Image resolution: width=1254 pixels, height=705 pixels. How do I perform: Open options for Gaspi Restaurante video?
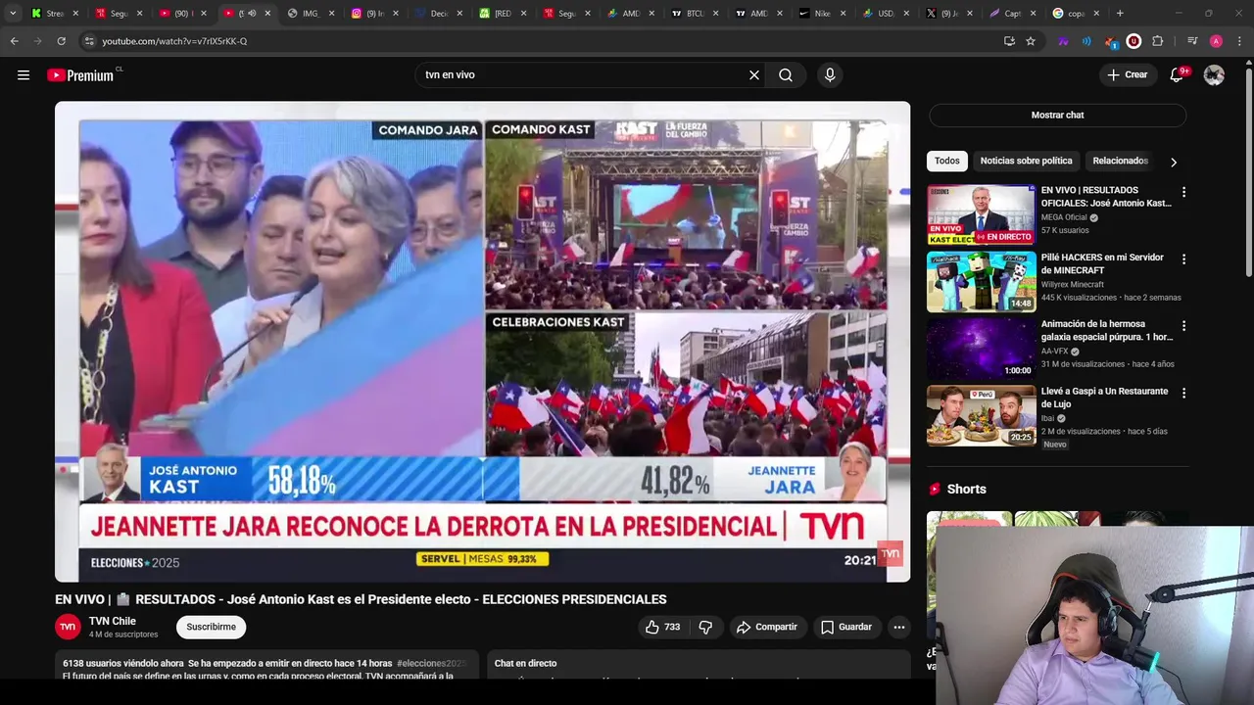click(x=1183, y=393)
